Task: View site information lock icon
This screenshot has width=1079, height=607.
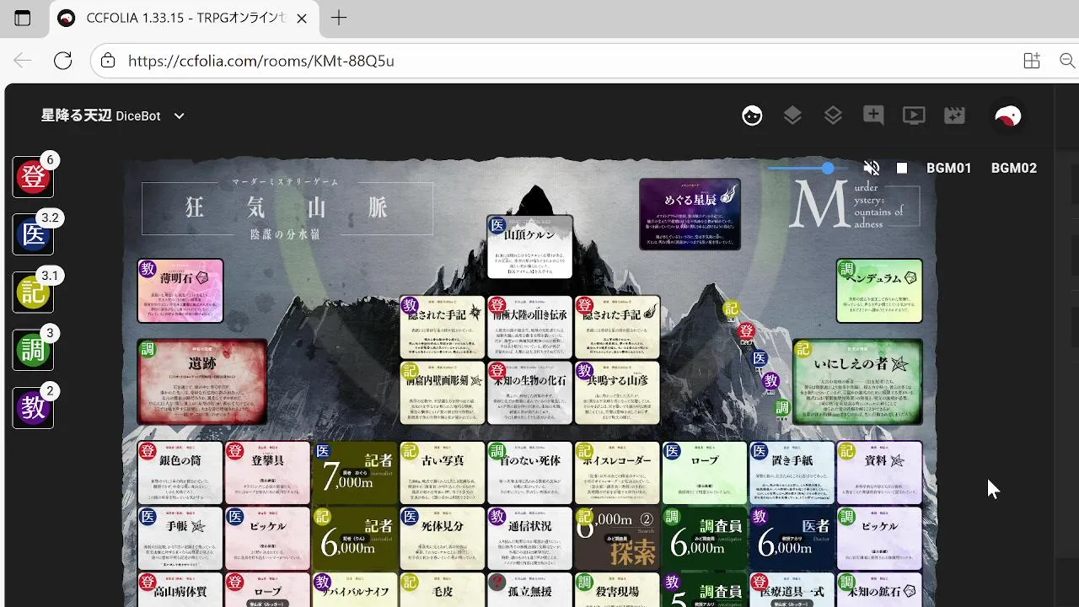Action: point(108,61)
